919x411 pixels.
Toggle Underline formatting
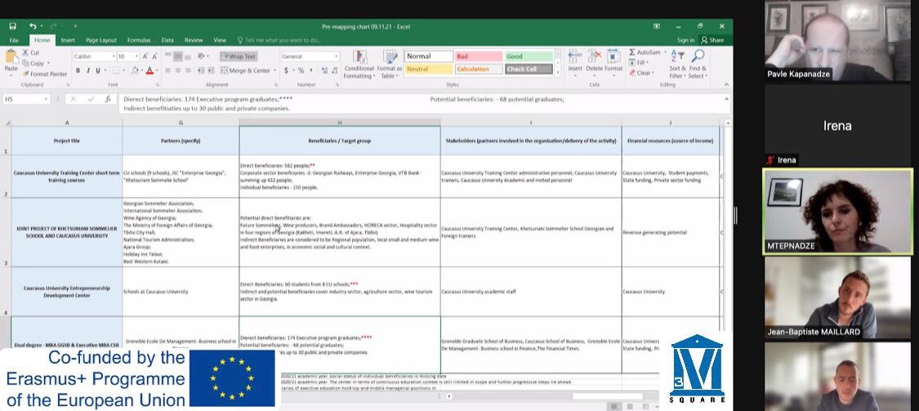click(x=98, y=70)
